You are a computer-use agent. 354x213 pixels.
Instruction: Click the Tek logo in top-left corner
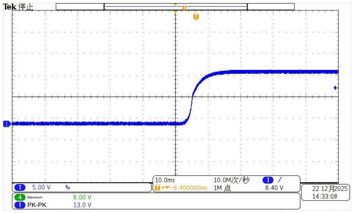point(10,7)
